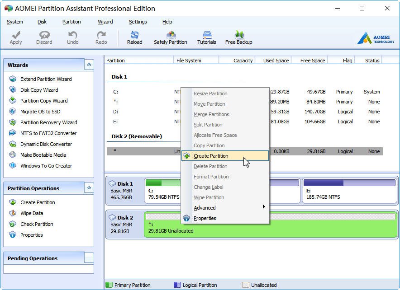Select 29.81GB Unallocated block on Disk 2

point(271,225)
